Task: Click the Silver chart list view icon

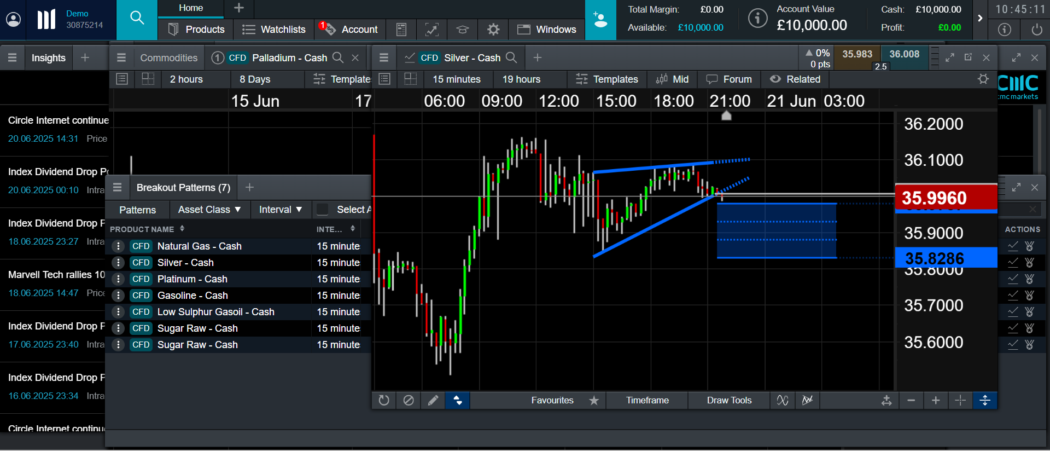Action: (x=384, y=79)
